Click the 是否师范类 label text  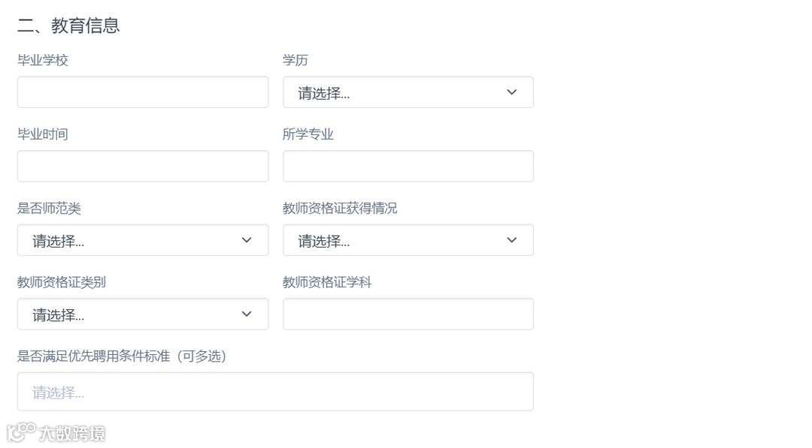(x=49, y=208)
